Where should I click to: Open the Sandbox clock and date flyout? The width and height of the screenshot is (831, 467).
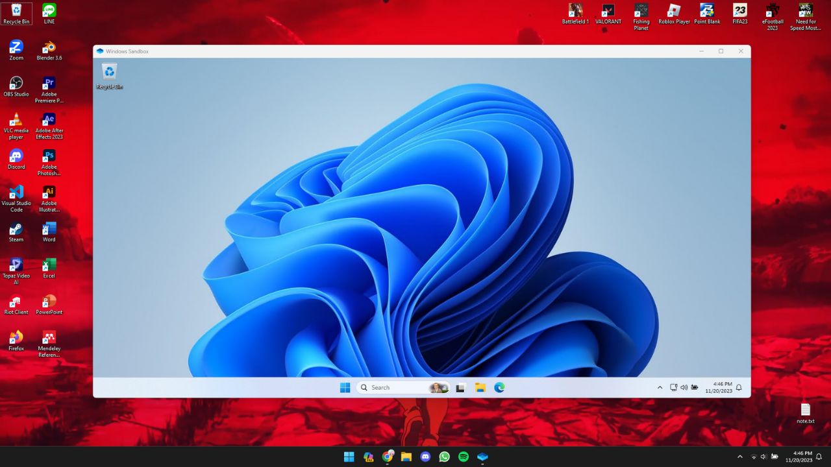pyautogui.click(x=718, y=388)
